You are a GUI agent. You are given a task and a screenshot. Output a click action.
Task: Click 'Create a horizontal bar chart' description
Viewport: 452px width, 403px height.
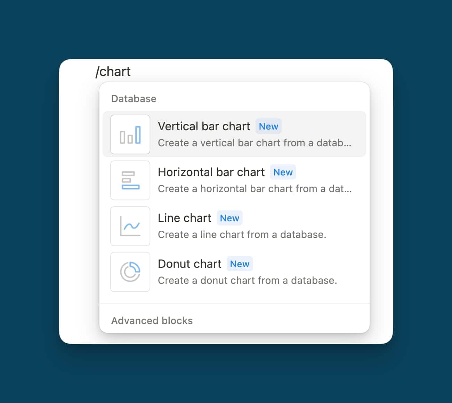coord(255,189)
